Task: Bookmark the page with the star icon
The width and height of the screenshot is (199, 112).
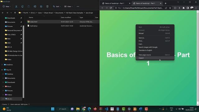Action: (x=170, y=8)
